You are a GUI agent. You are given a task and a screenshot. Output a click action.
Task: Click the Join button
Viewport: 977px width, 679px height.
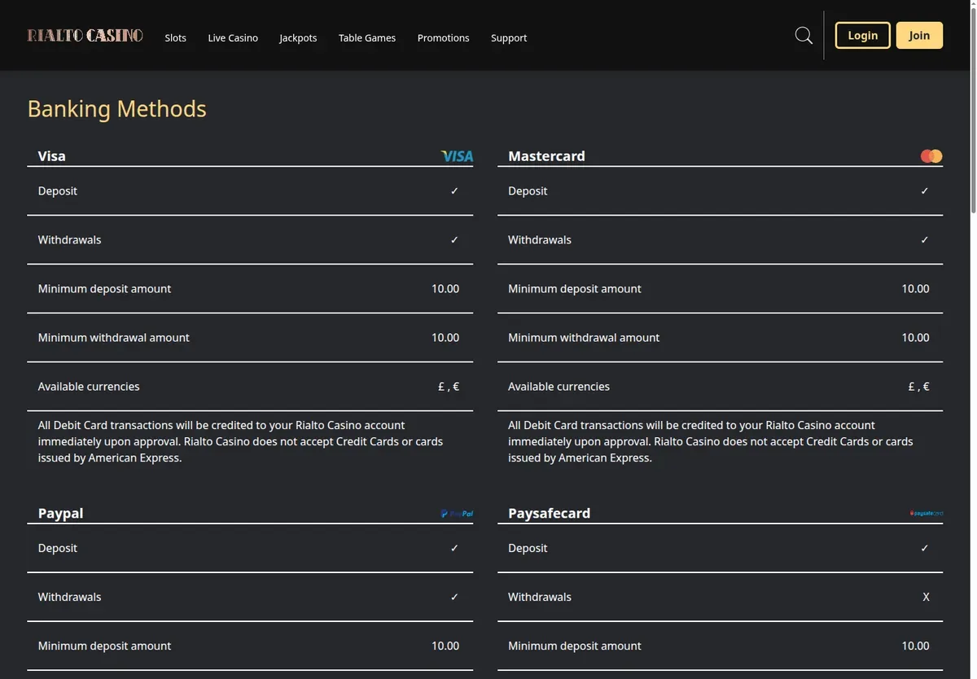(x=919, y=35)
